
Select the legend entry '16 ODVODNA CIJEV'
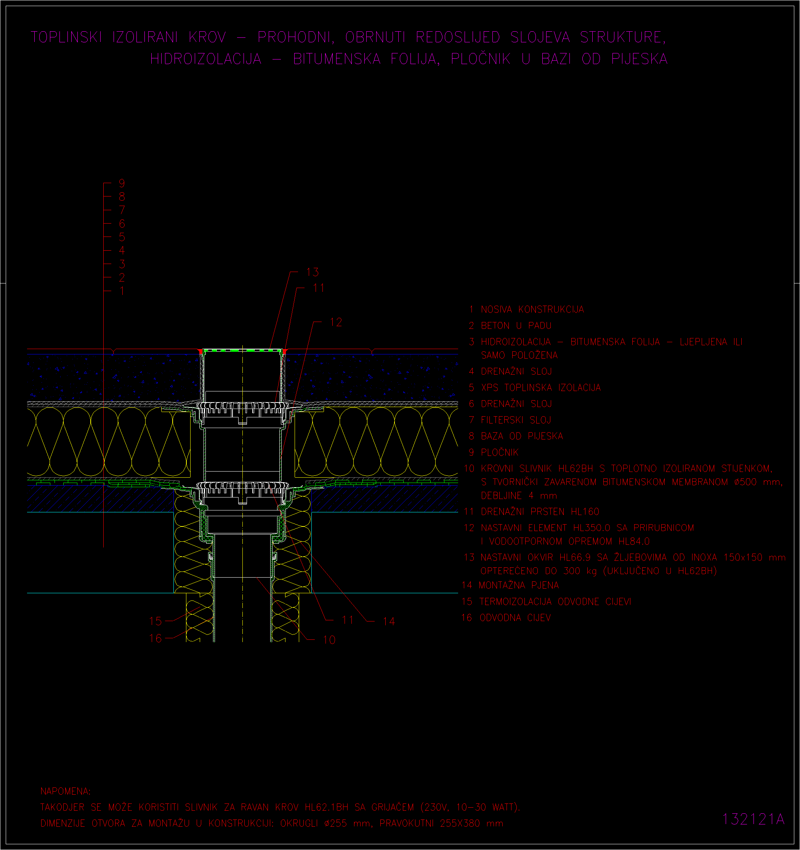[x=506, y=618]
